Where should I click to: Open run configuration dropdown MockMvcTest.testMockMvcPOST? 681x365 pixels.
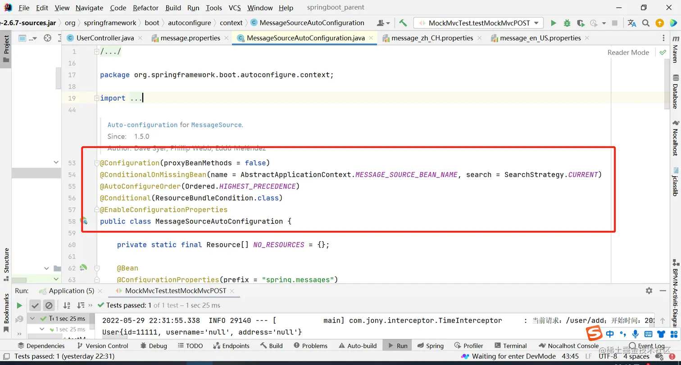point(478,23)
